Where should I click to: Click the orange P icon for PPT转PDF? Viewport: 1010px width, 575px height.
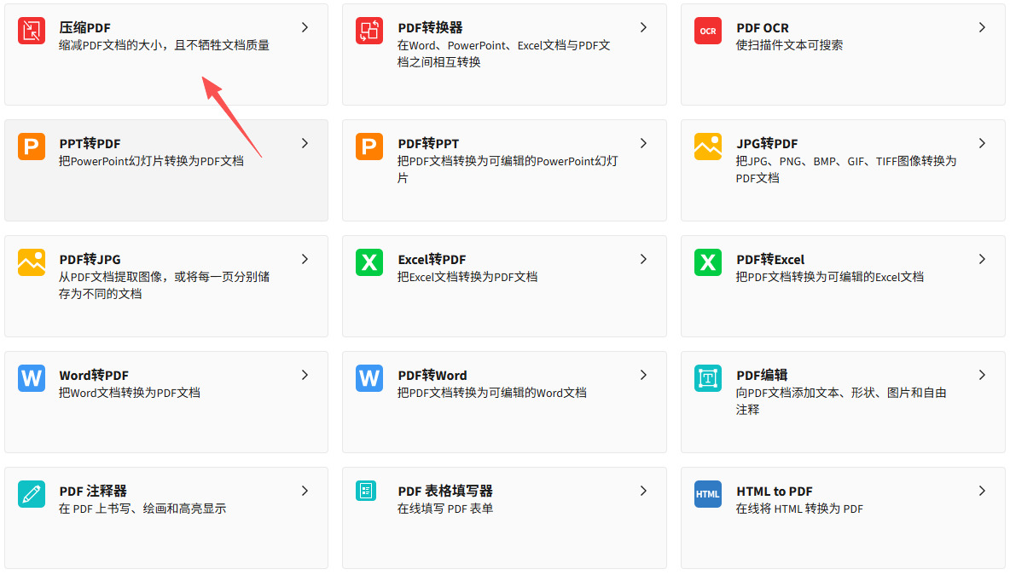coord(31,147)
